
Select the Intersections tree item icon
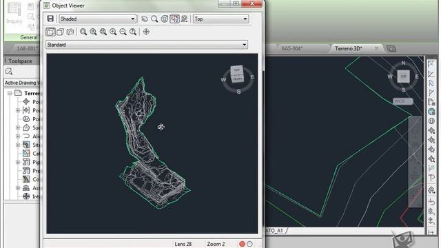26,196
